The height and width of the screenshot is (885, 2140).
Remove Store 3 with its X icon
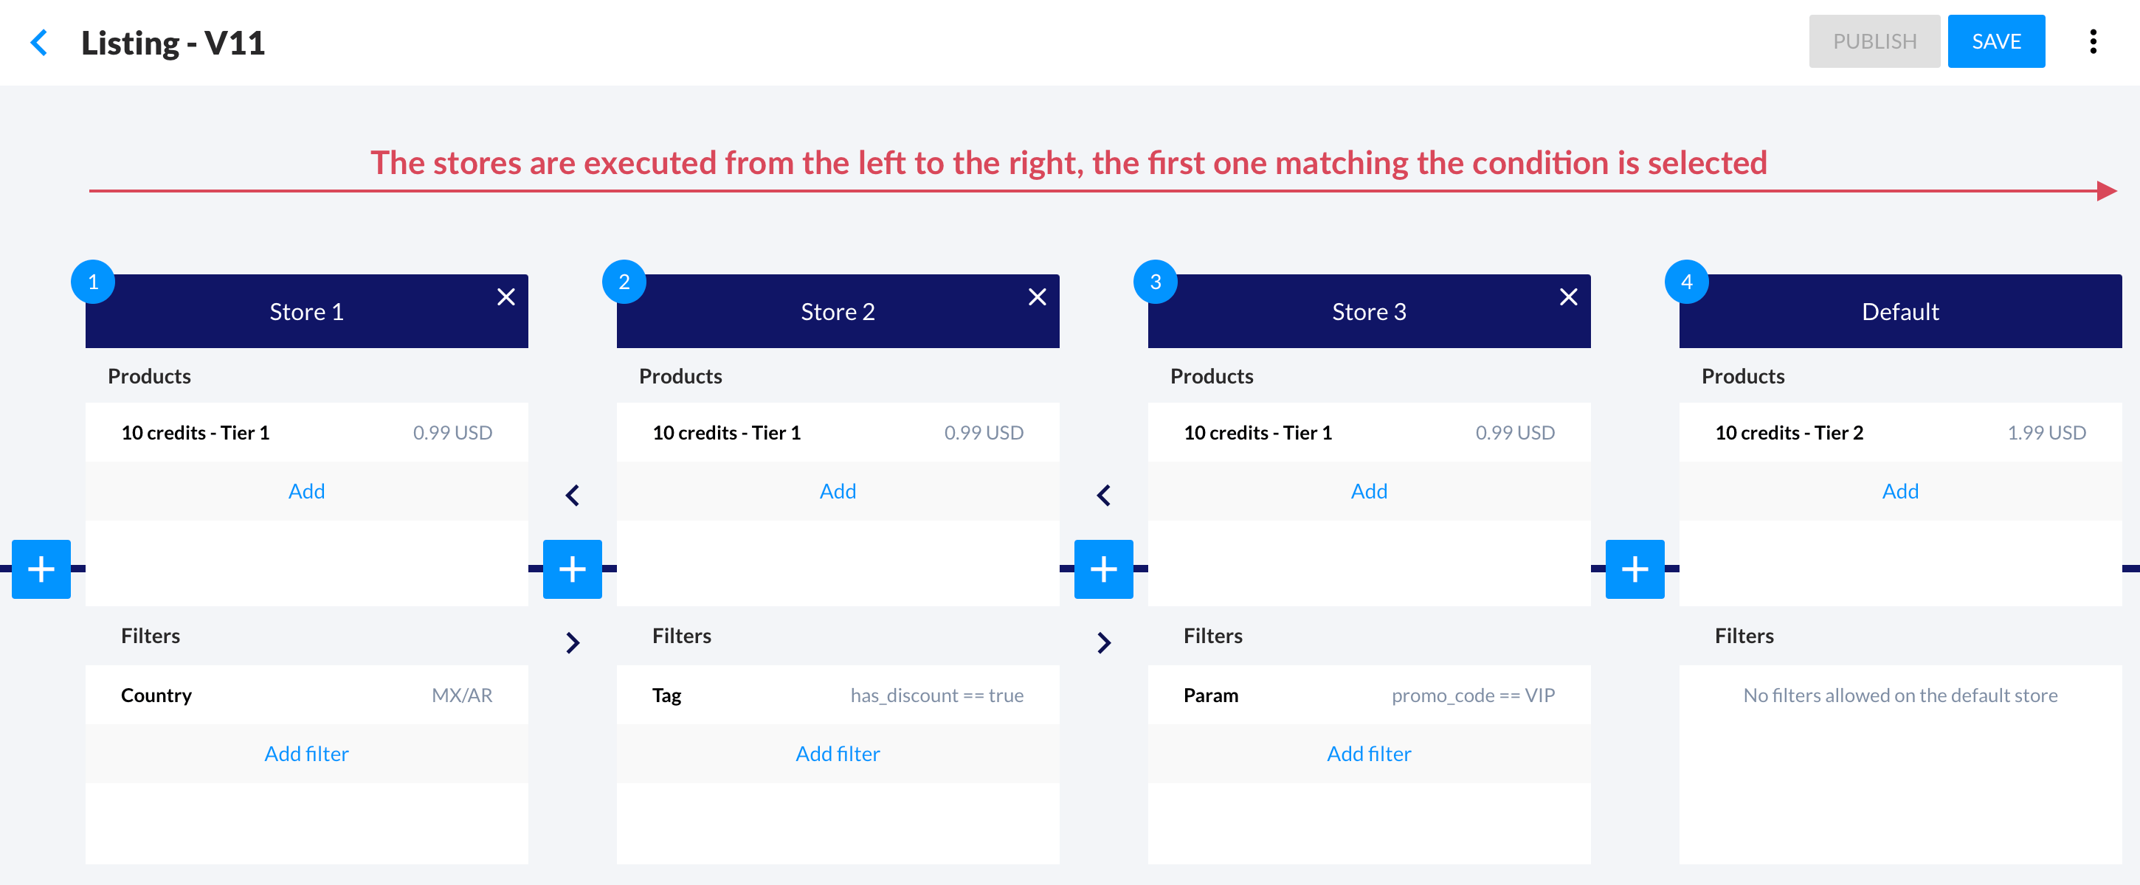pos(1567,297)
